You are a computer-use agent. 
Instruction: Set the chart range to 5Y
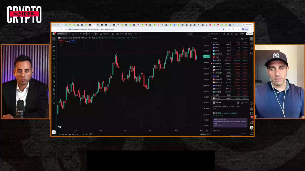[84, 134]
